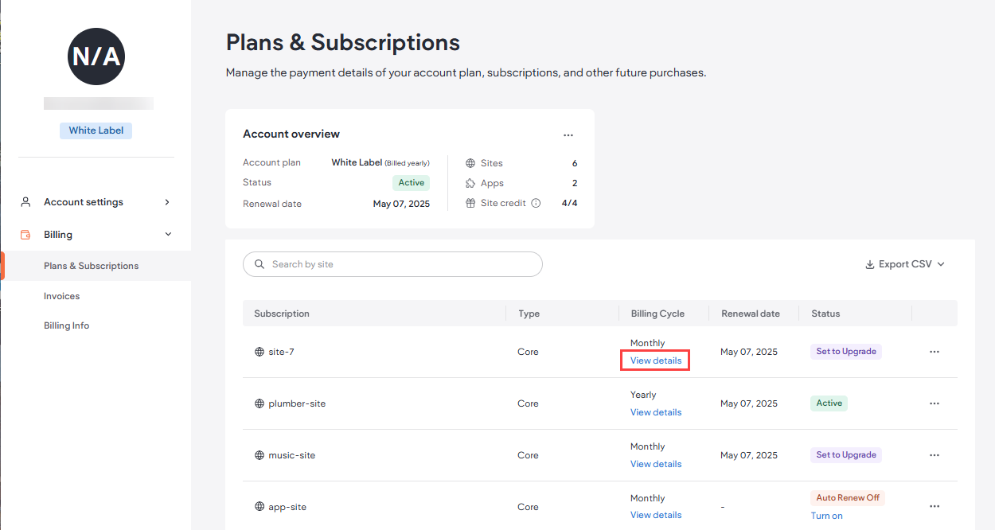Click the Billing icon in the sidebar

coord(25,234)
